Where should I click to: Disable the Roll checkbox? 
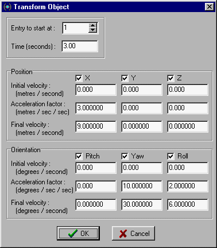click(170, 156)
